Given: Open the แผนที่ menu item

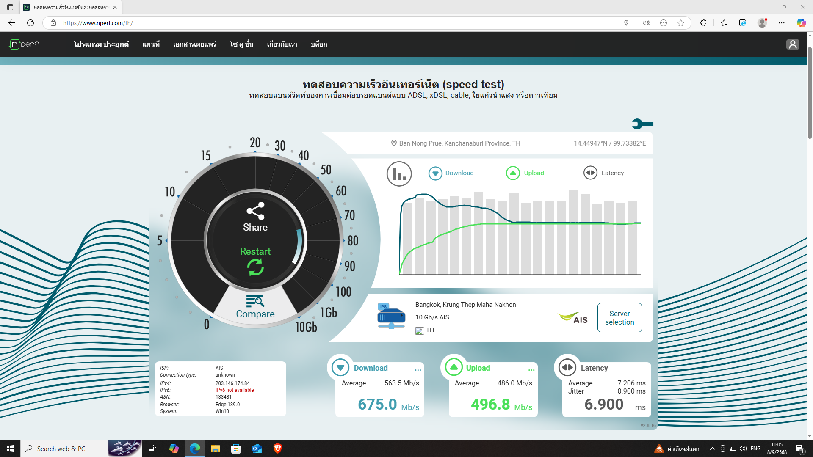Looking at the screenshot, I should [151, 44].
